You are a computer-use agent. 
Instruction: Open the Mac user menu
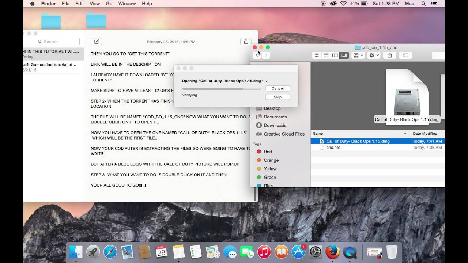point(409,4)
